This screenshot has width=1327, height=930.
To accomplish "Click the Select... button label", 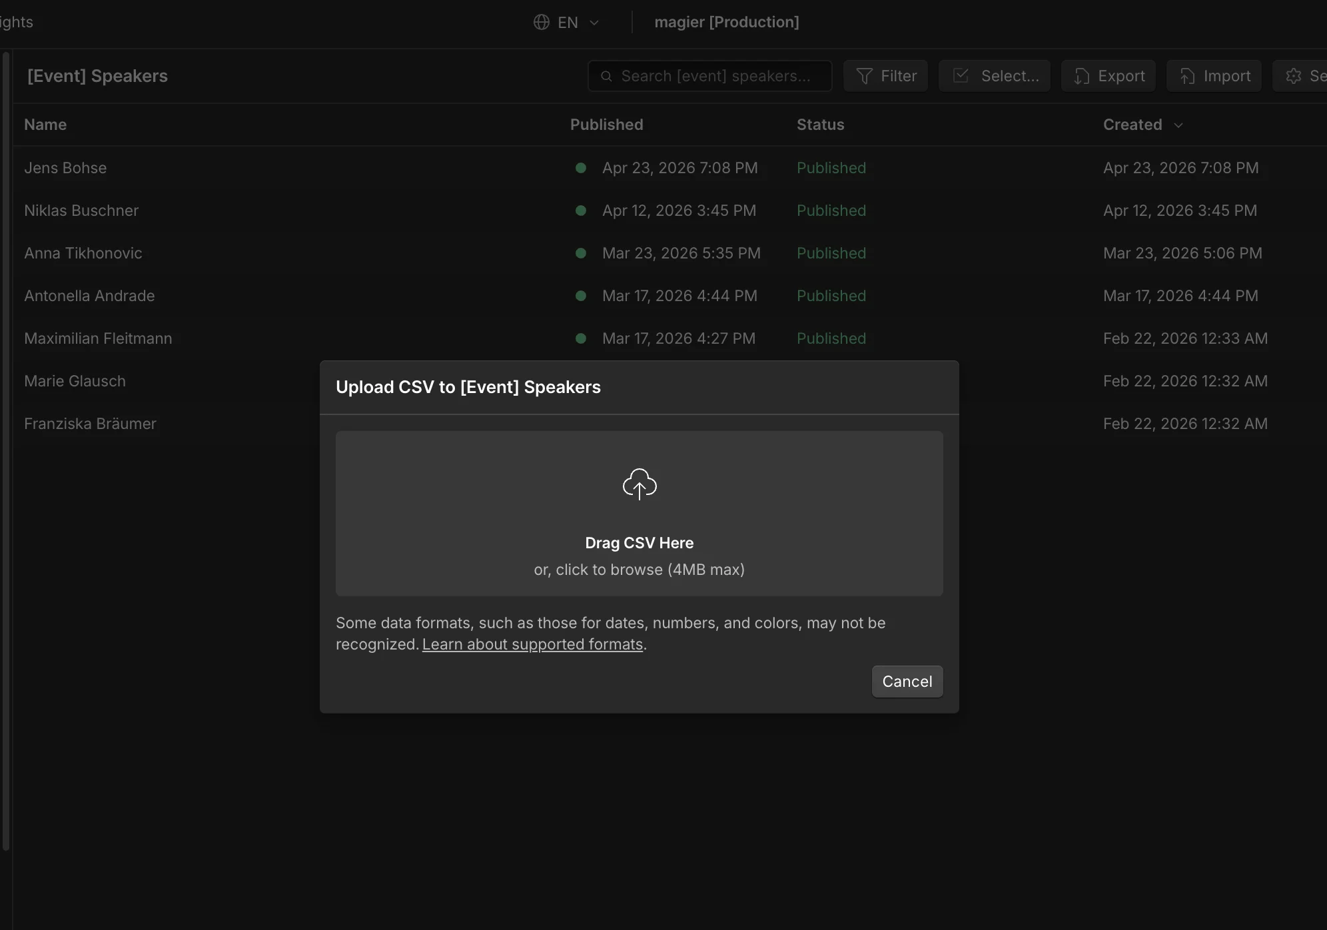I will coord(1010,76).
